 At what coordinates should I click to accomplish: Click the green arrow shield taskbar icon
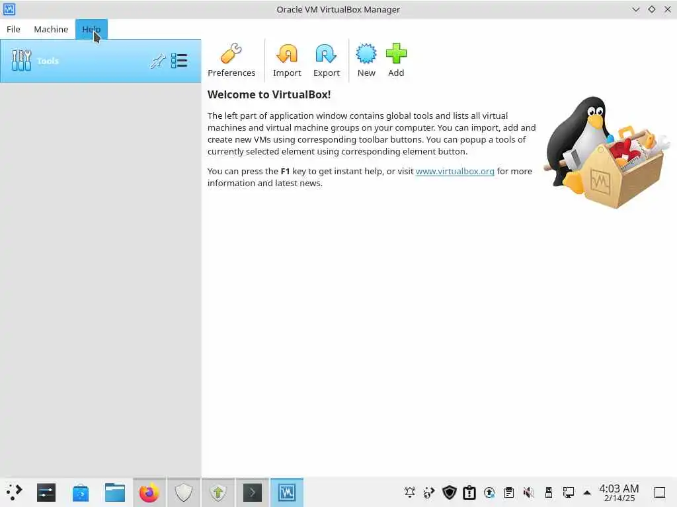218,492
